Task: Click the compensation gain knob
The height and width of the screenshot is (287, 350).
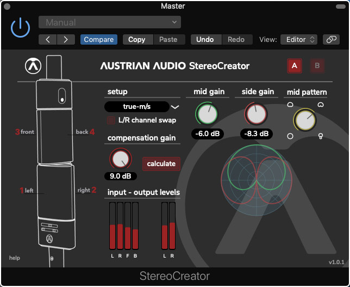Action: pyautogui.click(x=120, y=159)
